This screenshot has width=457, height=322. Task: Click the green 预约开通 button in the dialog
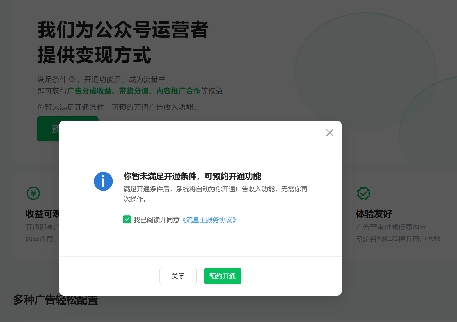(x=223, y=276)
